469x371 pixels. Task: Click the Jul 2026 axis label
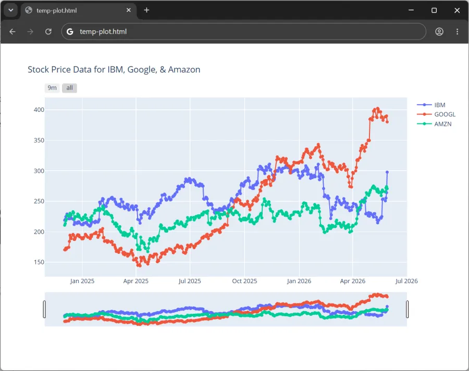(406, 281)
